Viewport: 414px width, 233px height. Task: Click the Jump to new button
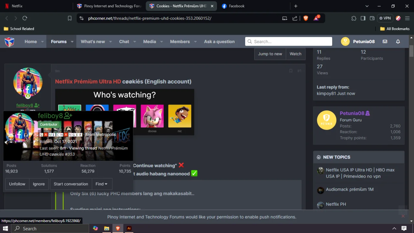coord(270,54)
